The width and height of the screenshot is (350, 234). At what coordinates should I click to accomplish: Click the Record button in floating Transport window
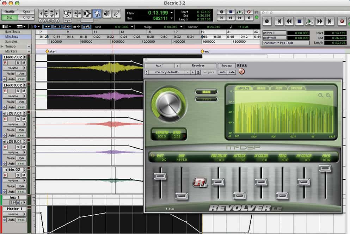tap(342, 21)
